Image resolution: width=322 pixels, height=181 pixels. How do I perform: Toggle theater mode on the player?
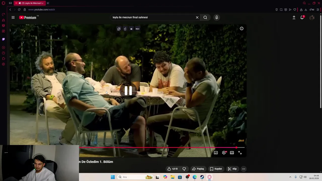(x=232, y=153)
